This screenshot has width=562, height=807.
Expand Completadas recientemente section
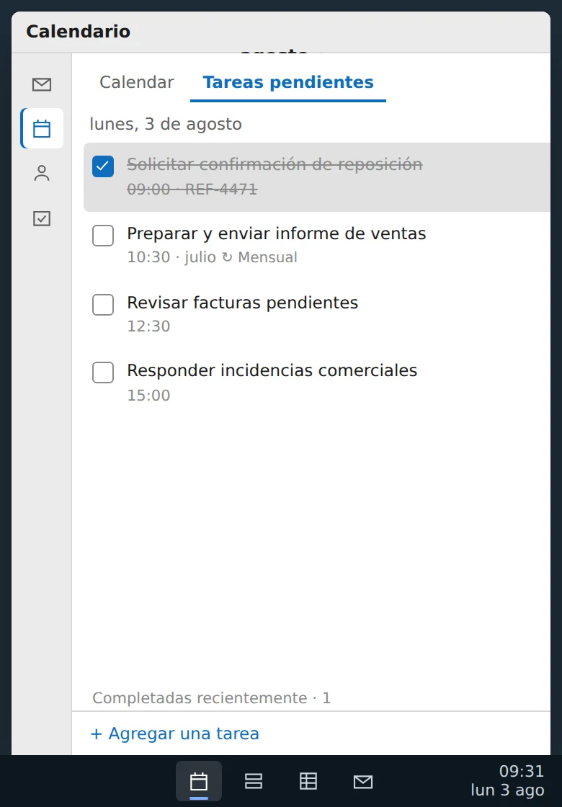click(x=212, y=698)
